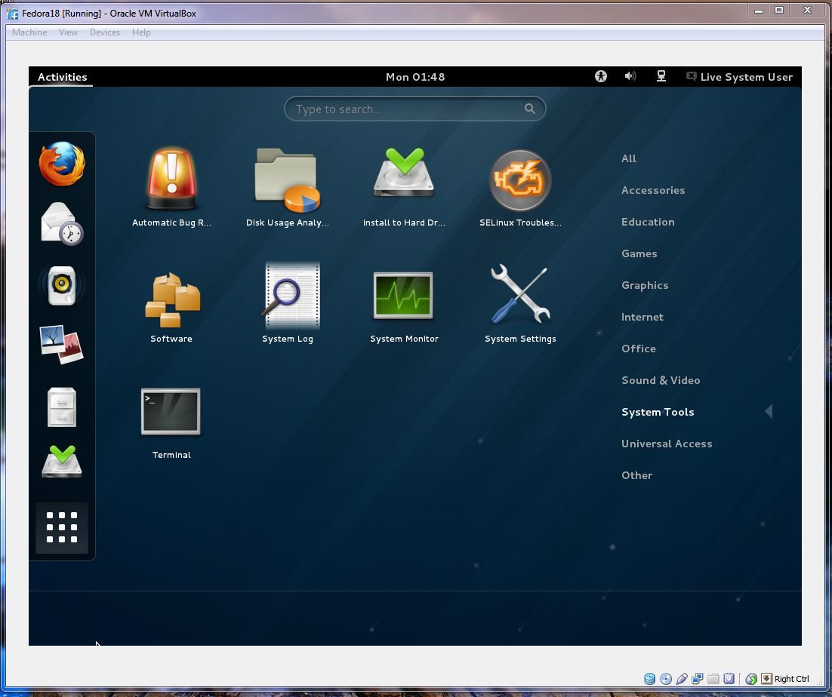
Task: Click the volume icon in the top bar
Action: (630, 76)
